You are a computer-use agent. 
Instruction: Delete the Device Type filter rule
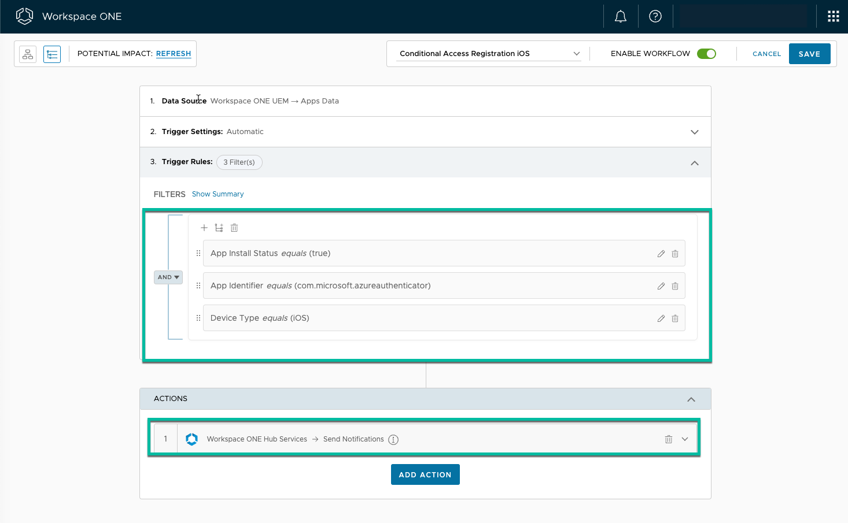[x=675, y=318]
